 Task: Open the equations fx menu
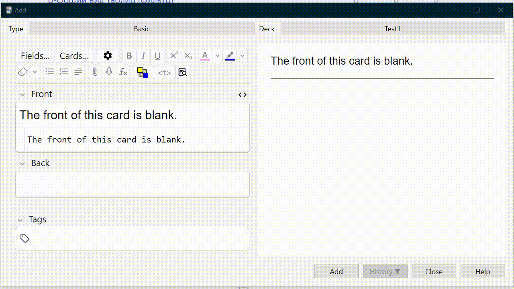123,72
